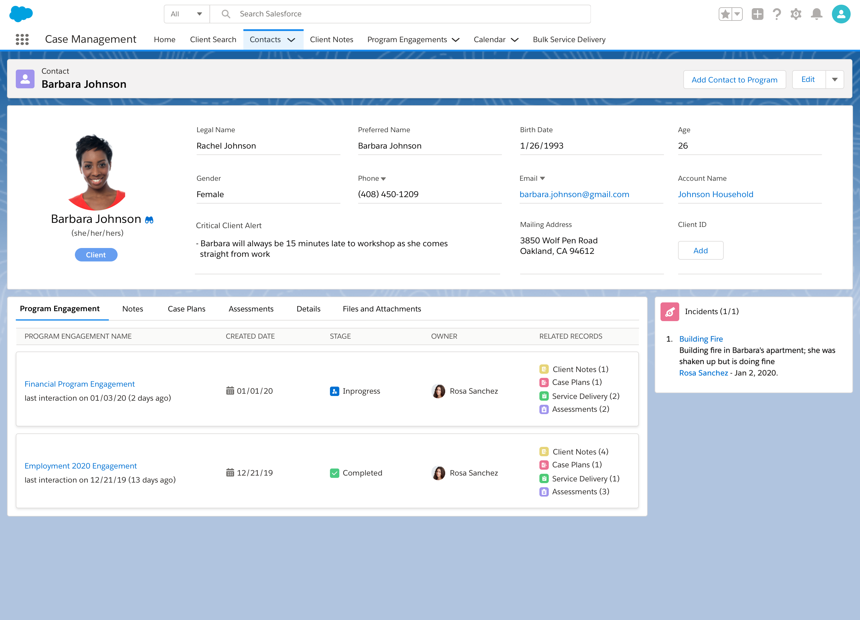Click the notifications bell icon
The width and height of the screenshot is (860, 620).
[x=816, y=14]
